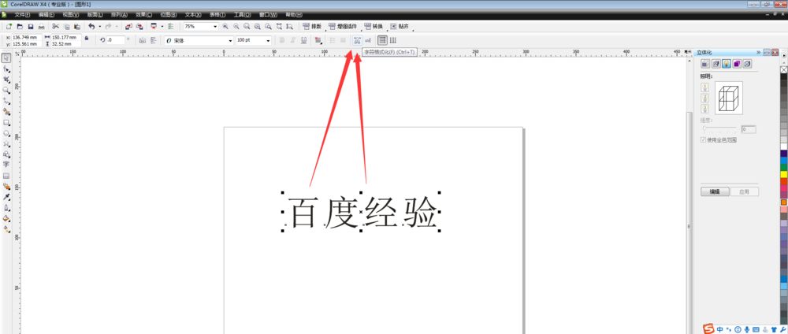Click the Import icon
788x334 pixels.
click(x=128, y=26)
